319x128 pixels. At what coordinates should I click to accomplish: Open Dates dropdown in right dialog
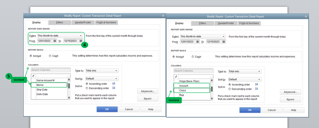[203, 37]
